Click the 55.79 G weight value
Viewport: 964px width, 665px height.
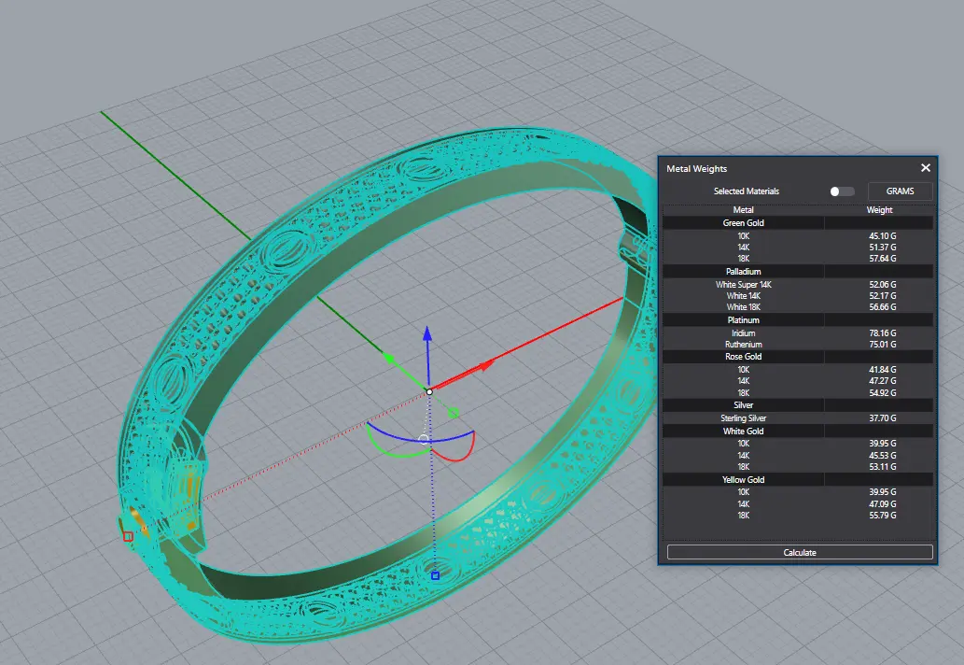click(882, 516)
